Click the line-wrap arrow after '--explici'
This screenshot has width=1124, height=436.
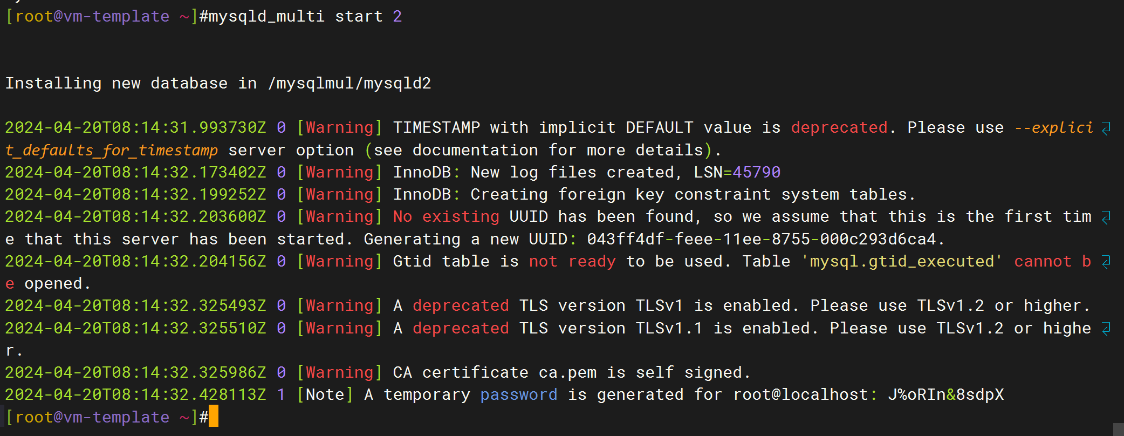(1106, 128)
